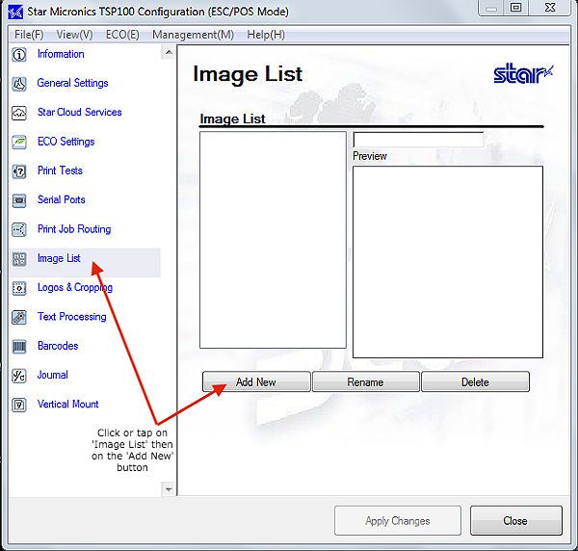578x551 pixels.
Task: Click sidebar scroll down arrow
Action: coord(169,489)
